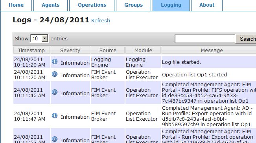Sort by the Timestamp column header
Image resolution: width=256 pixels, height=143 pixels.
(31, 50)
